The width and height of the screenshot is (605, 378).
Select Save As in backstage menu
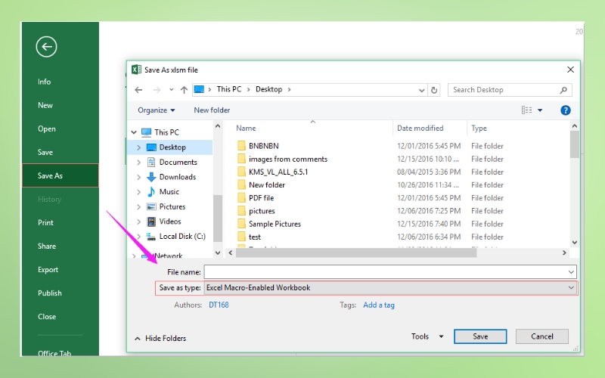click(60, 175)
